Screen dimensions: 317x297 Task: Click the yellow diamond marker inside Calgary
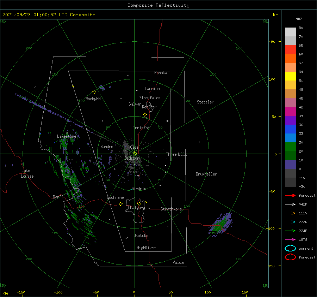[139, 203]
